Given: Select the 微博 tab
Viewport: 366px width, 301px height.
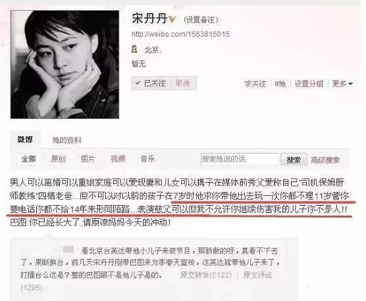Looking at the screenshot, I should 25,139.
